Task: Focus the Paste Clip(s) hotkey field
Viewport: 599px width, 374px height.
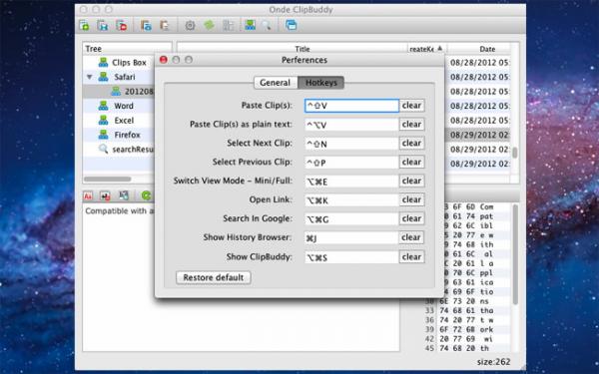Action: 351,106
